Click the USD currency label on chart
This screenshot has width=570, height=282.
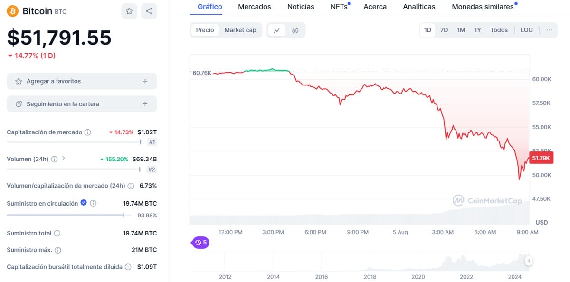[x=541, y=222]
